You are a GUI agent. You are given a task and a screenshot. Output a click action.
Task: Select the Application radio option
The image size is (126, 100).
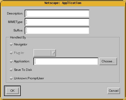[x=11, y=61]
